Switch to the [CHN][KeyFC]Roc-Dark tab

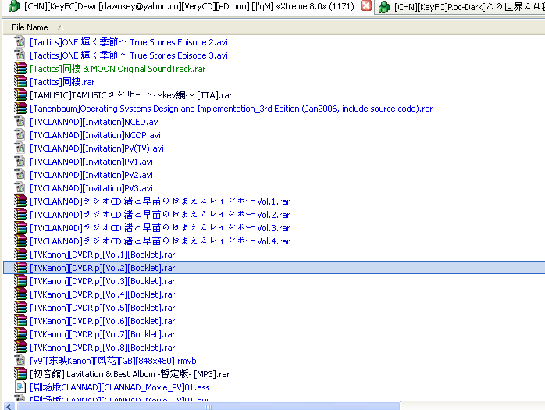tap(461, 6)
